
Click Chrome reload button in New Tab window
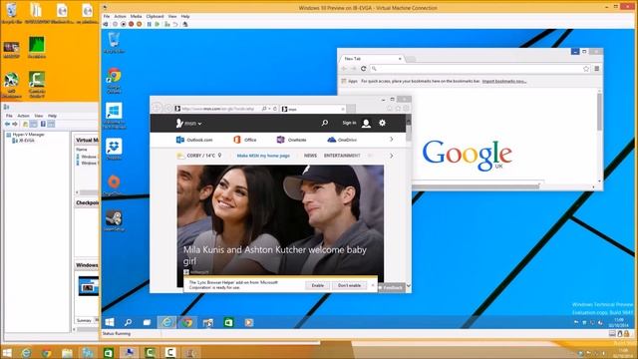[363, 69]
